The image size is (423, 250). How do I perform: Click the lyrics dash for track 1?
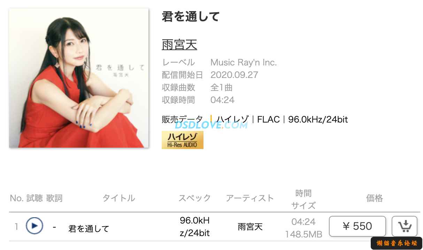coord(54,227)
